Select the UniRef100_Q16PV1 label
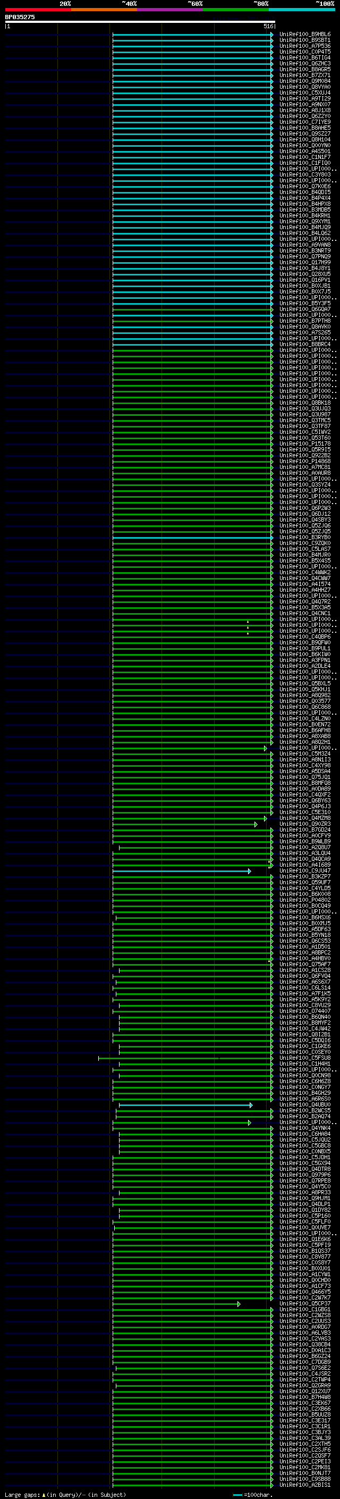The height and width of the screenshot is (1499, 340). [x=305, y=280]
